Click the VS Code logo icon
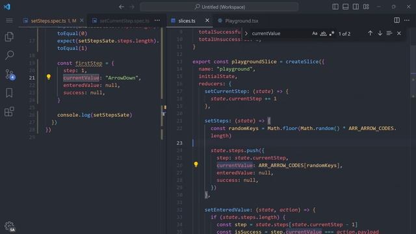416x234 pixels. 7,7
